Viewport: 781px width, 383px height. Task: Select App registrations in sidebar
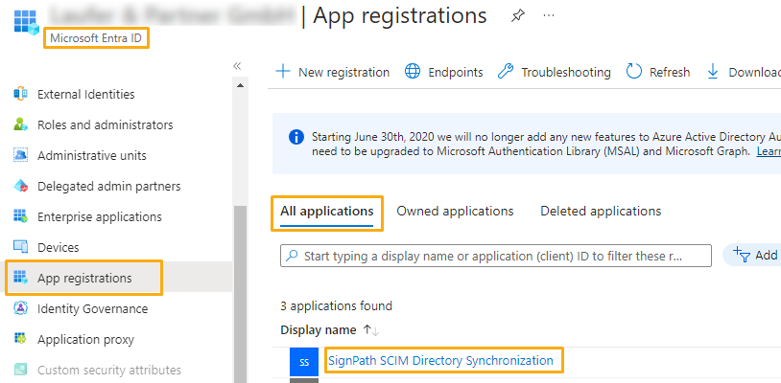(x=84, y=279)
